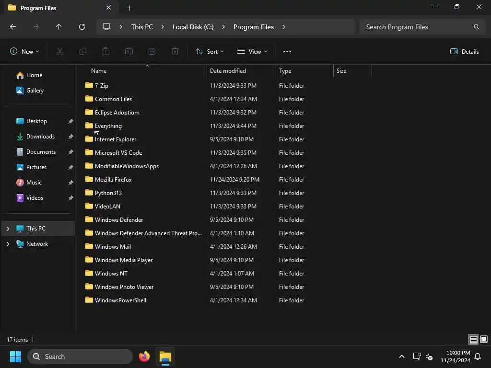Image resolution: width=491 pixels, height=368 pixels.
Task: Click This PC breadcrumb
Action: 142,27
